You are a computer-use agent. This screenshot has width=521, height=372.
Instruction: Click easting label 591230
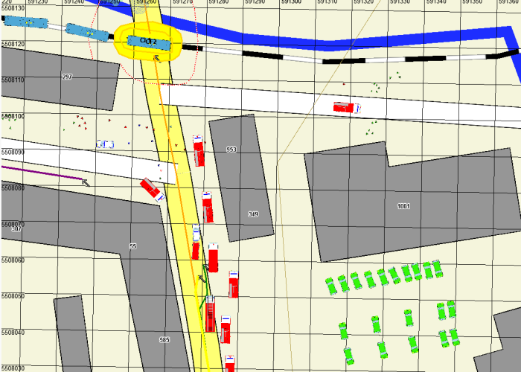37,1
